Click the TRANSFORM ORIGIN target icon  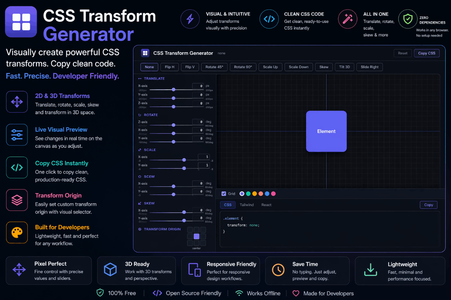pyautogui.click(x=140, y=229)
